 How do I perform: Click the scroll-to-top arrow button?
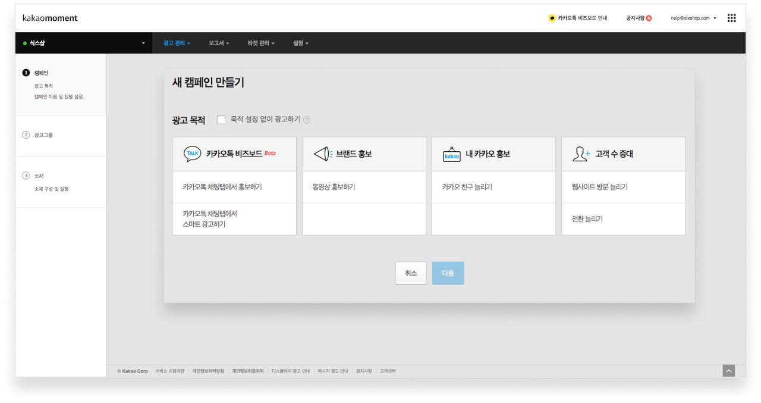coord(729,370)
